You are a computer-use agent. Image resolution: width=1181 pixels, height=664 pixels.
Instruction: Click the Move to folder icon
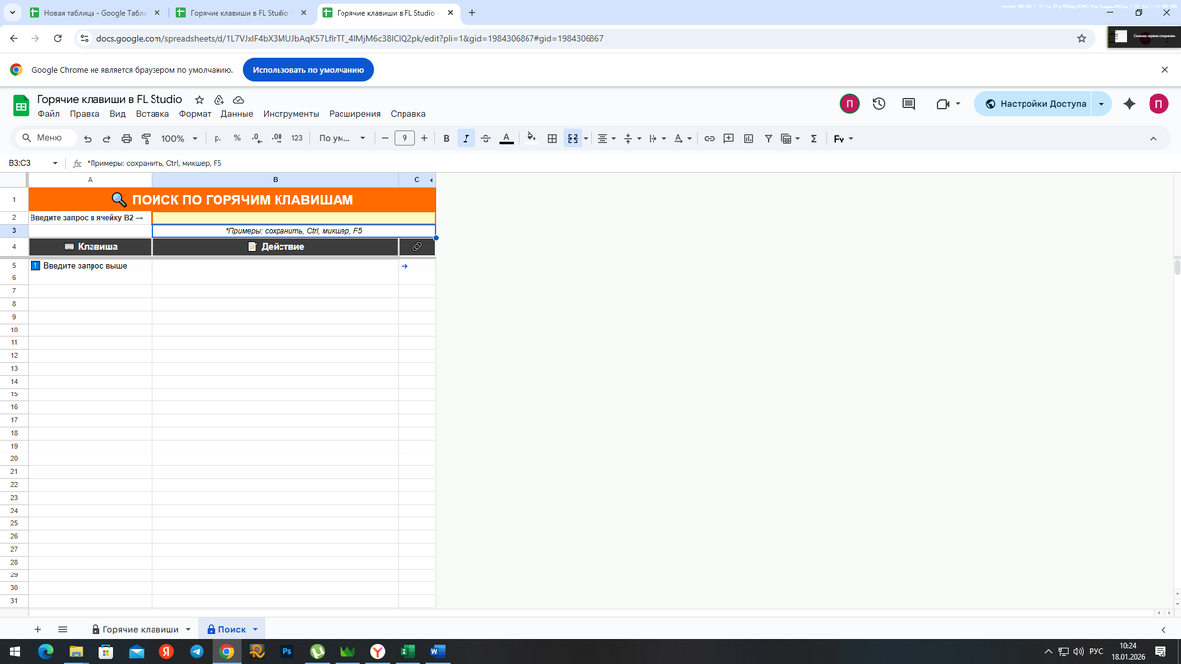coord(218,100)
